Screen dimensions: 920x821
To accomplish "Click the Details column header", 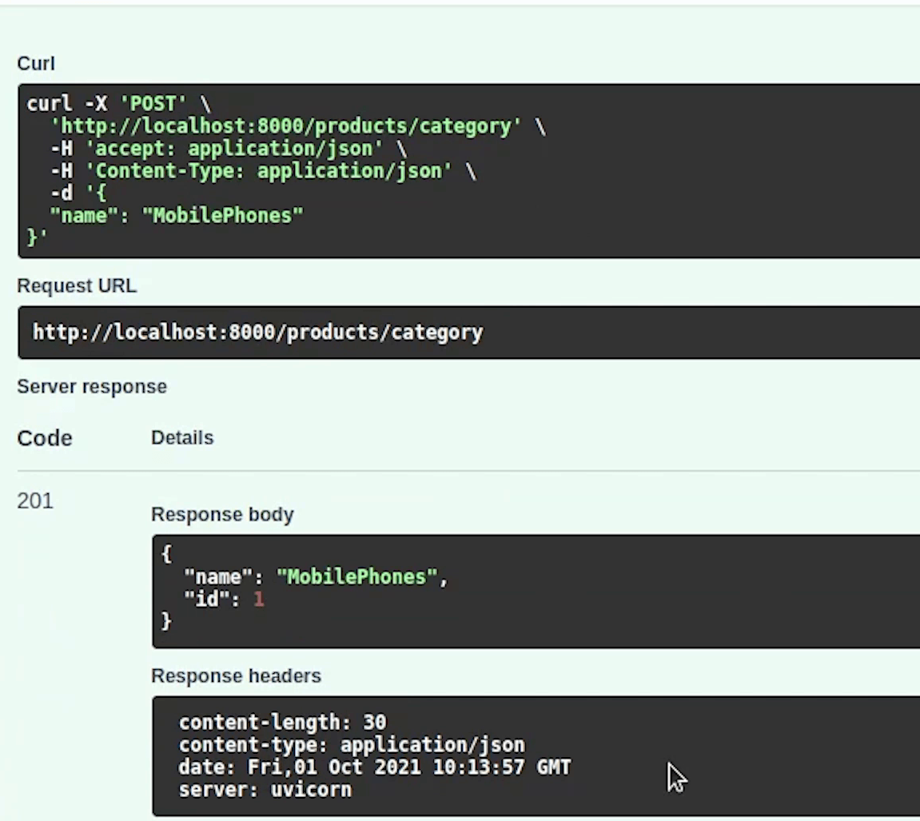I will click(x=182, y=438).
